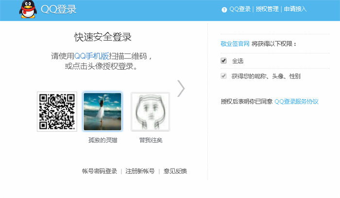The width and height of the screenshot is (340, 198).
Task: Click the QQ登录 title beside the logo
Action: (59, 10)
